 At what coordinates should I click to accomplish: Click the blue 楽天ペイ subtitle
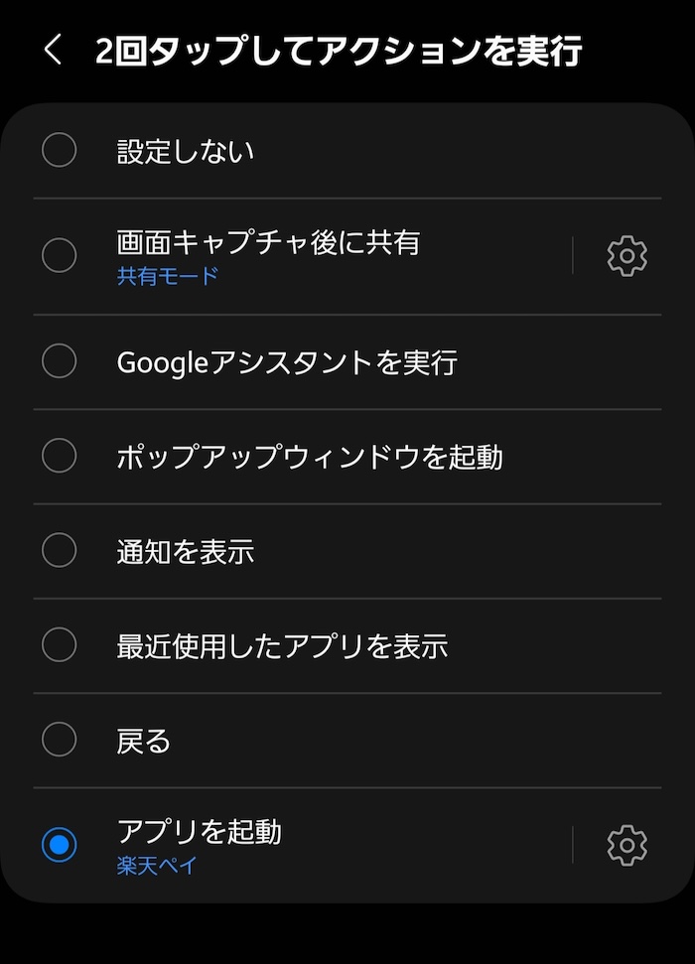tap(157, 866)
